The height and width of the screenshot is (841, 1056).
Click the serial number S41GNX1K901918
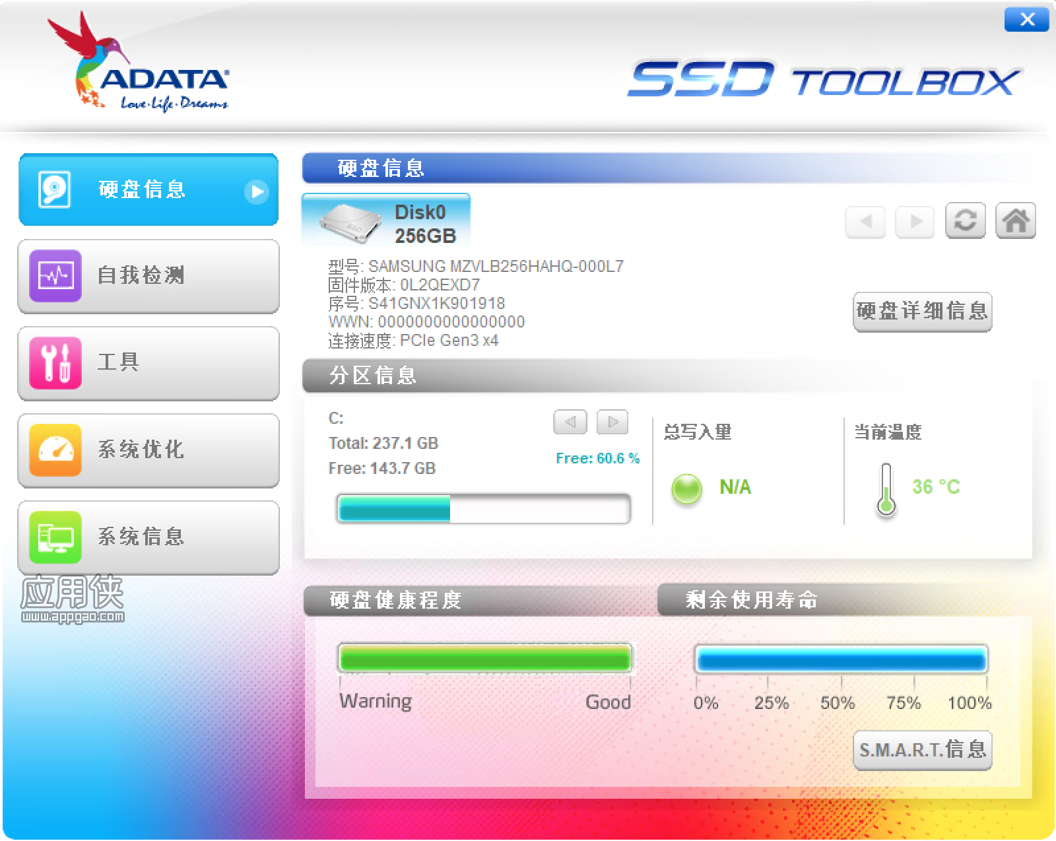(436, 303)
